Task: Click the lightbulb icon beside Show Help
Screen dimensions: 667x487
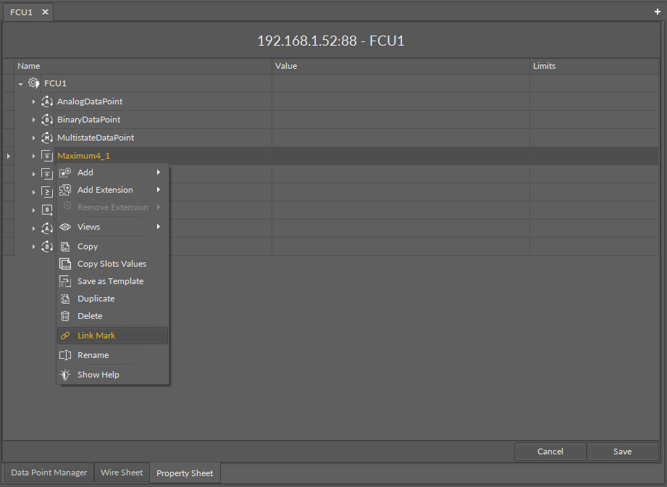Action: (x=65, y=375)
